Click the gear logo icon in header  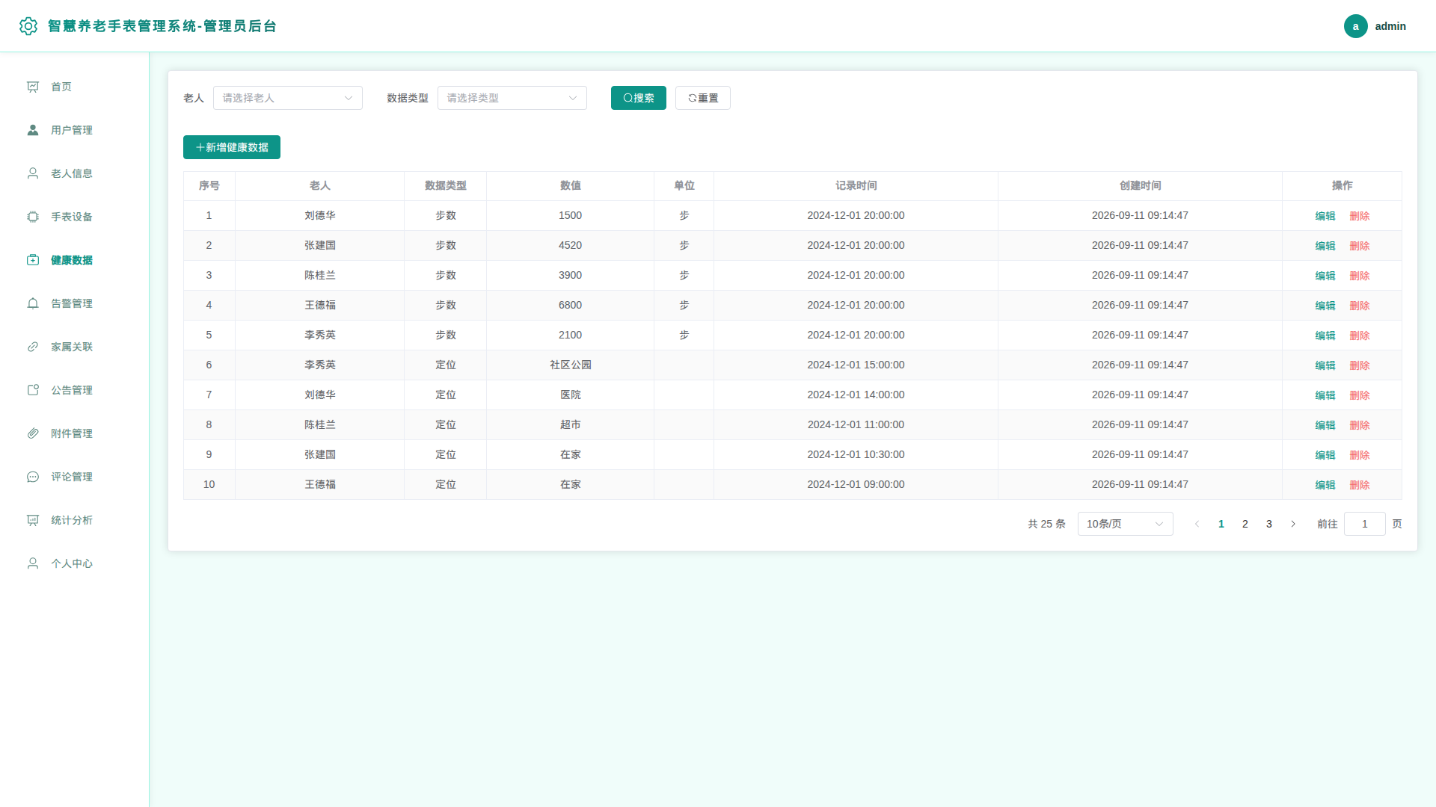pos(28,26)
